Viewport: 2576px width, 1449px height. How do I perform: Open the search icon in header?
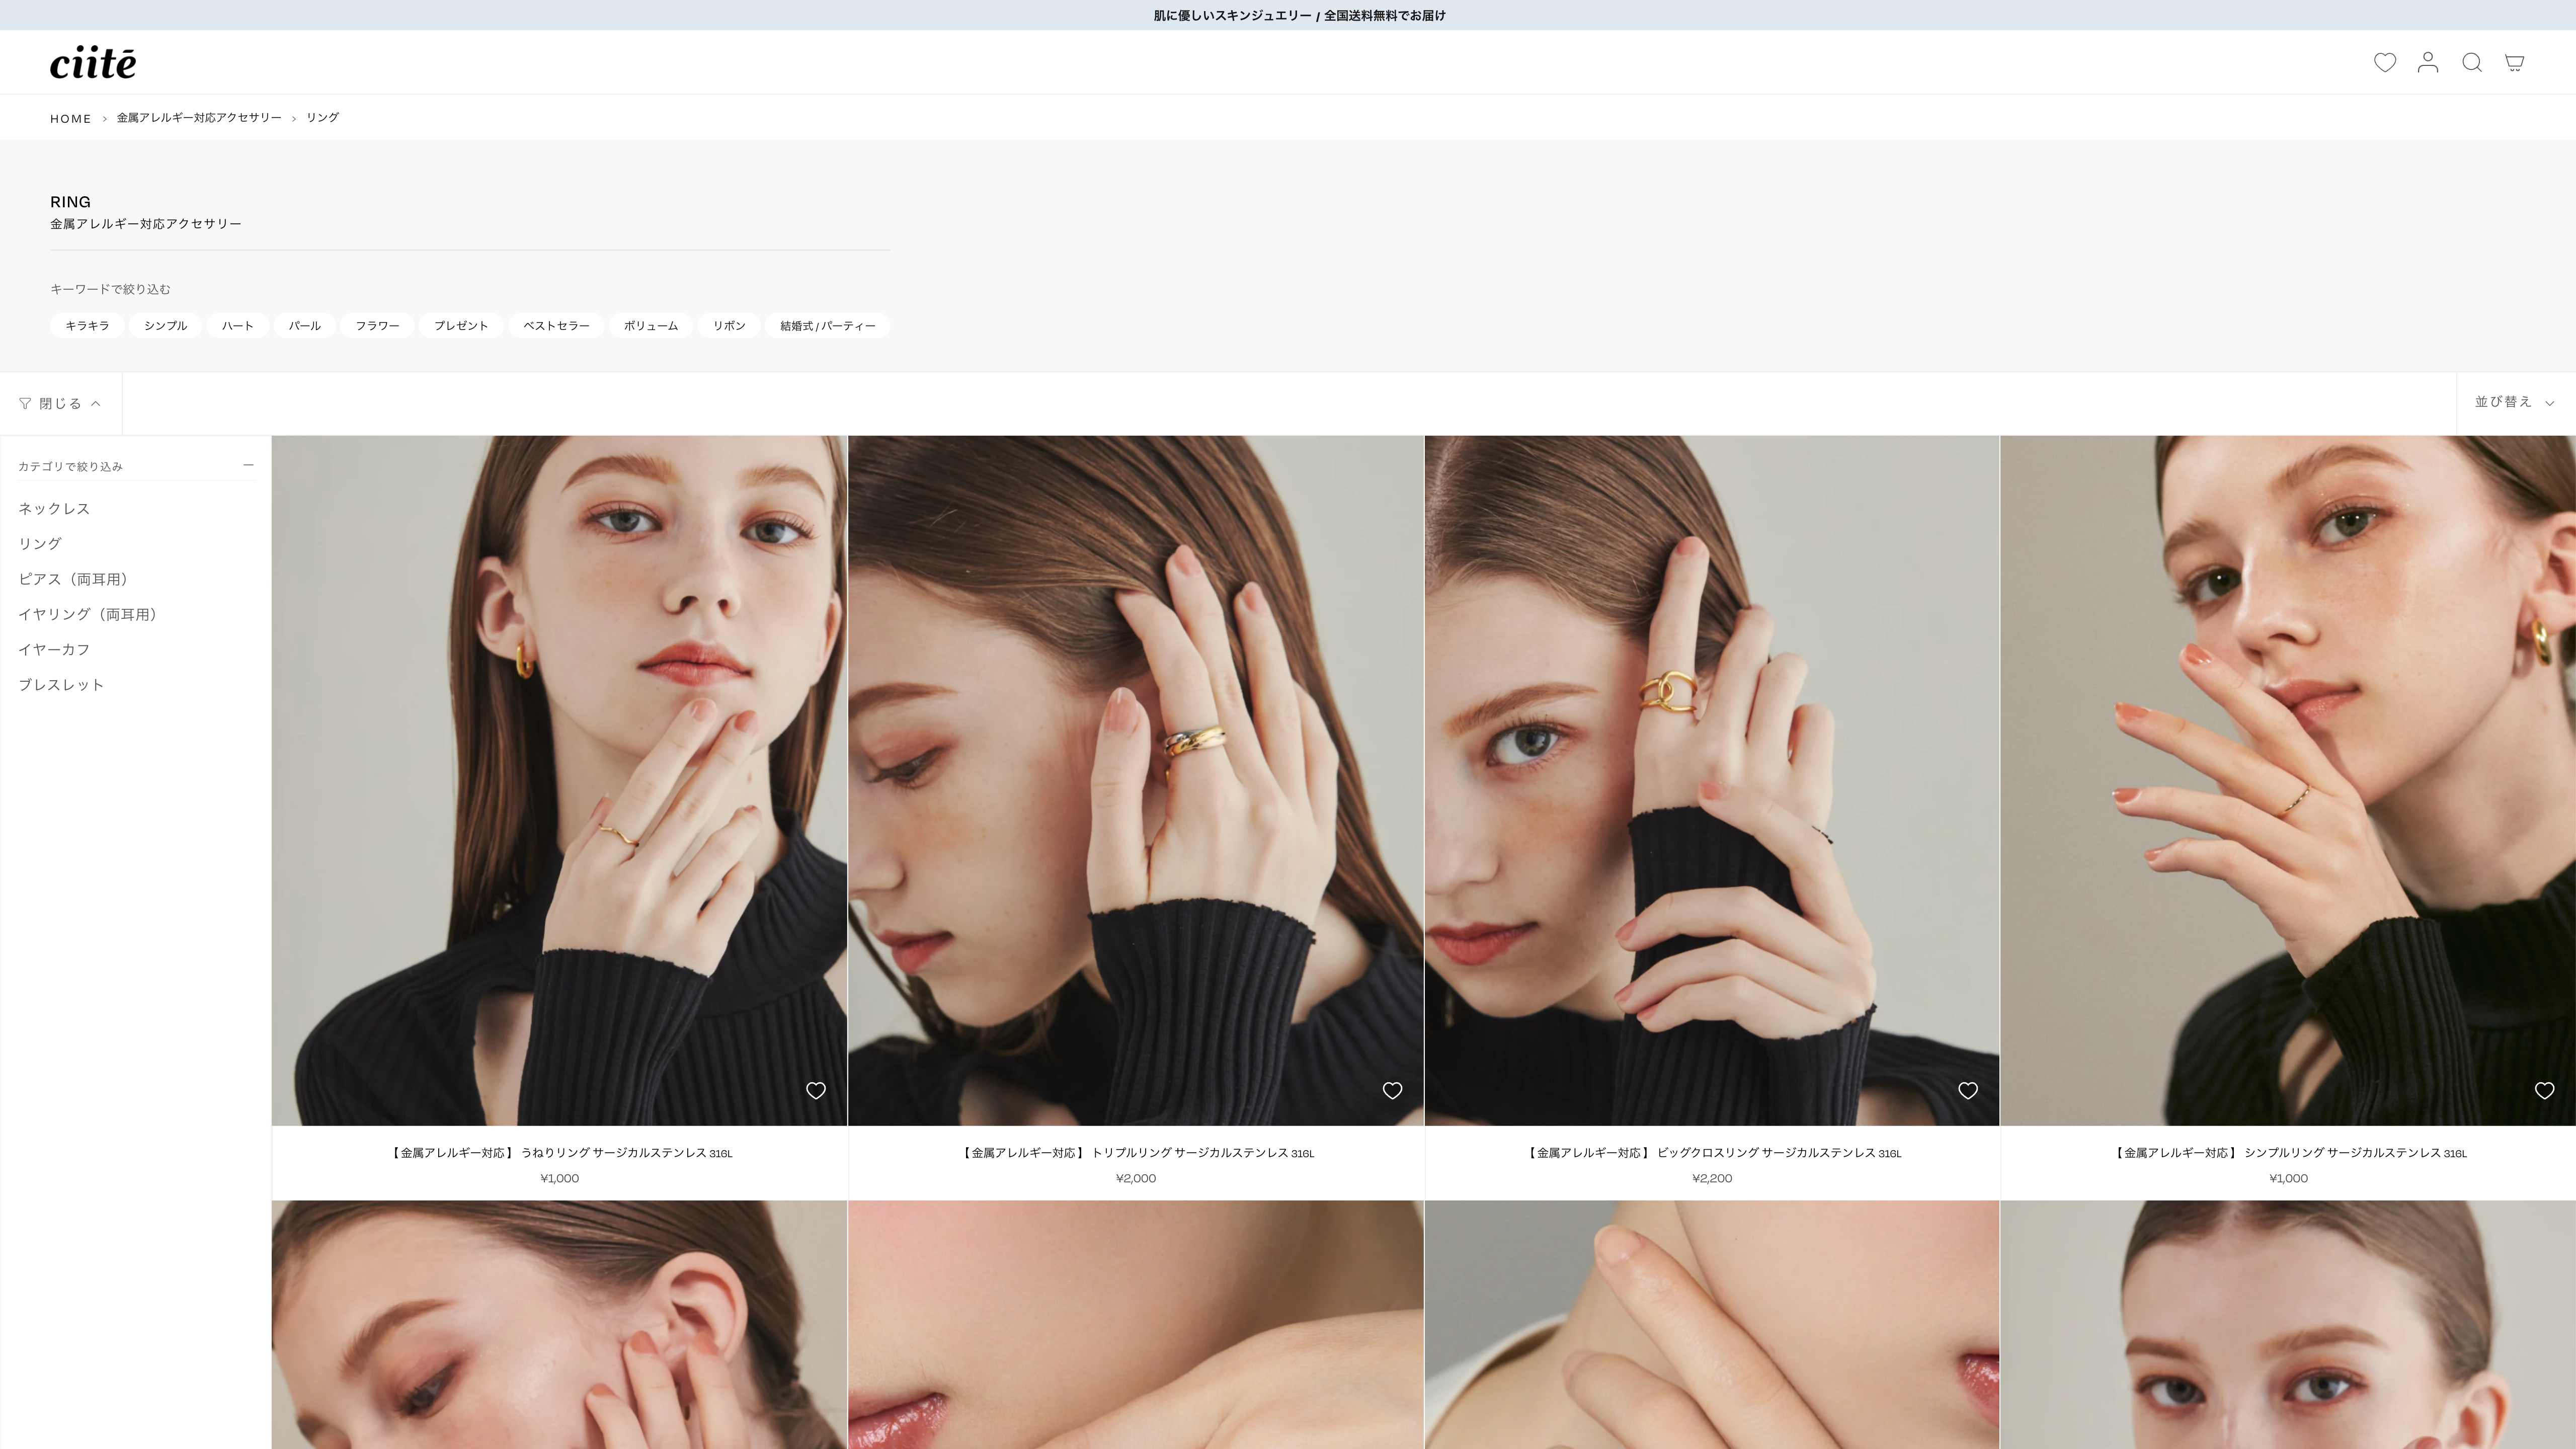coord(2471,62)
